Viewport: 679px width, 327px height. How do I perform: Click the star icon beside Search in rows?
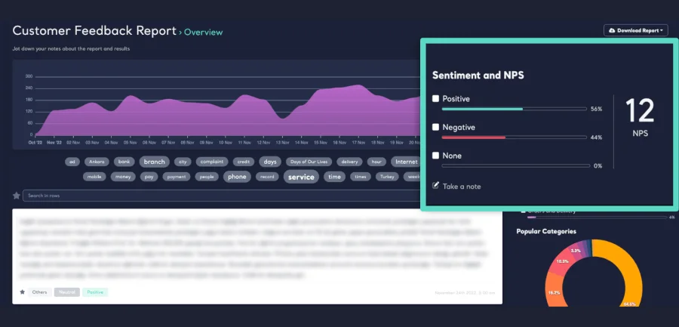17,196
